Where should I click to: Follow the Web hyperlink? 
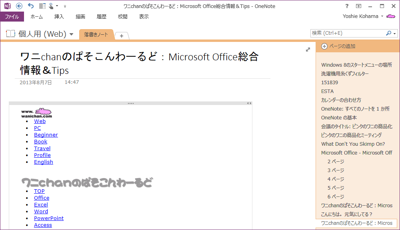[40, 121]
